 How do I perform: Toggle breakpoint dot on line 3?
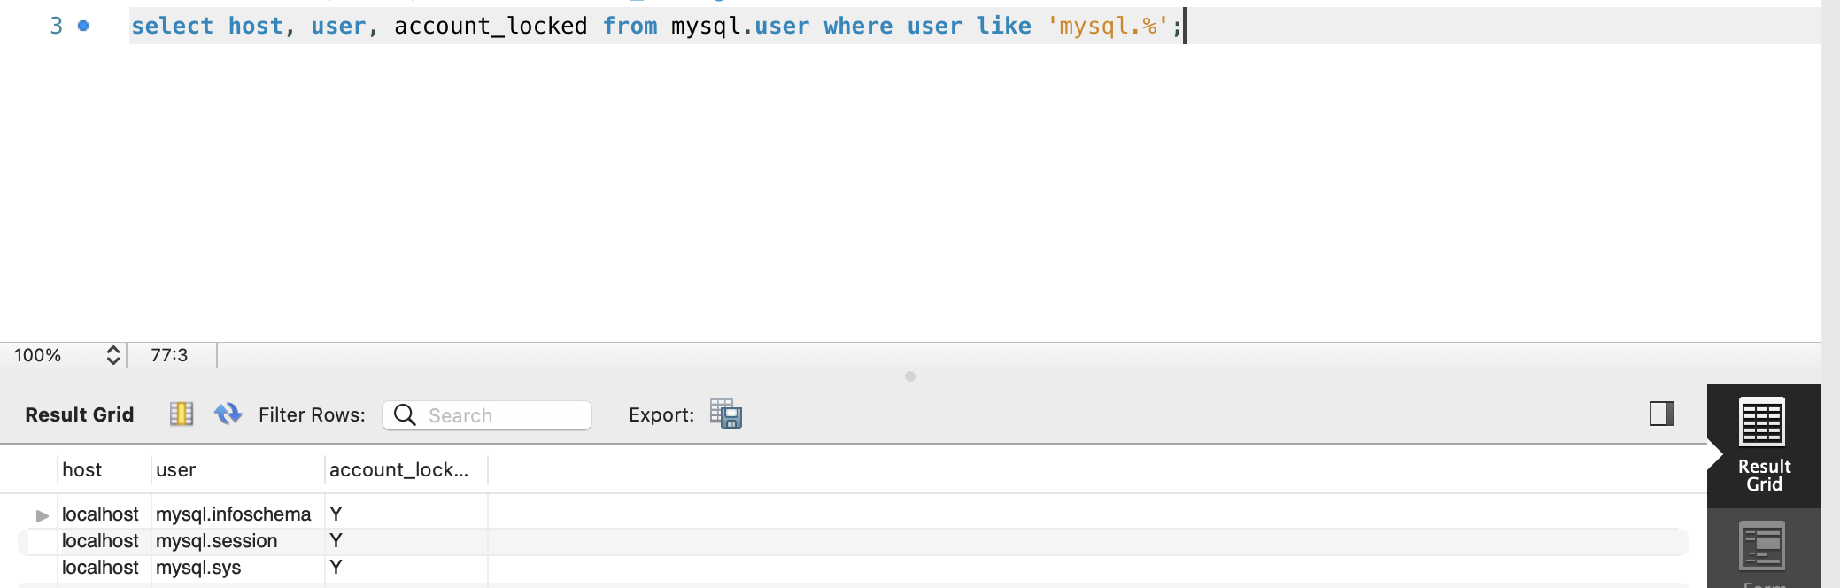coord(83,26)
